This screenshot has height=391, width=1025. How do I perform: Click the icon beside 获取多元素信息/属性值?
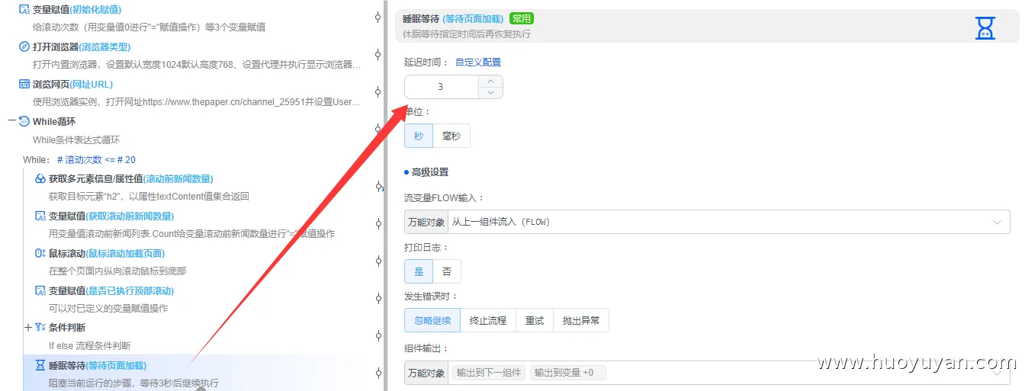coord(40,178)
